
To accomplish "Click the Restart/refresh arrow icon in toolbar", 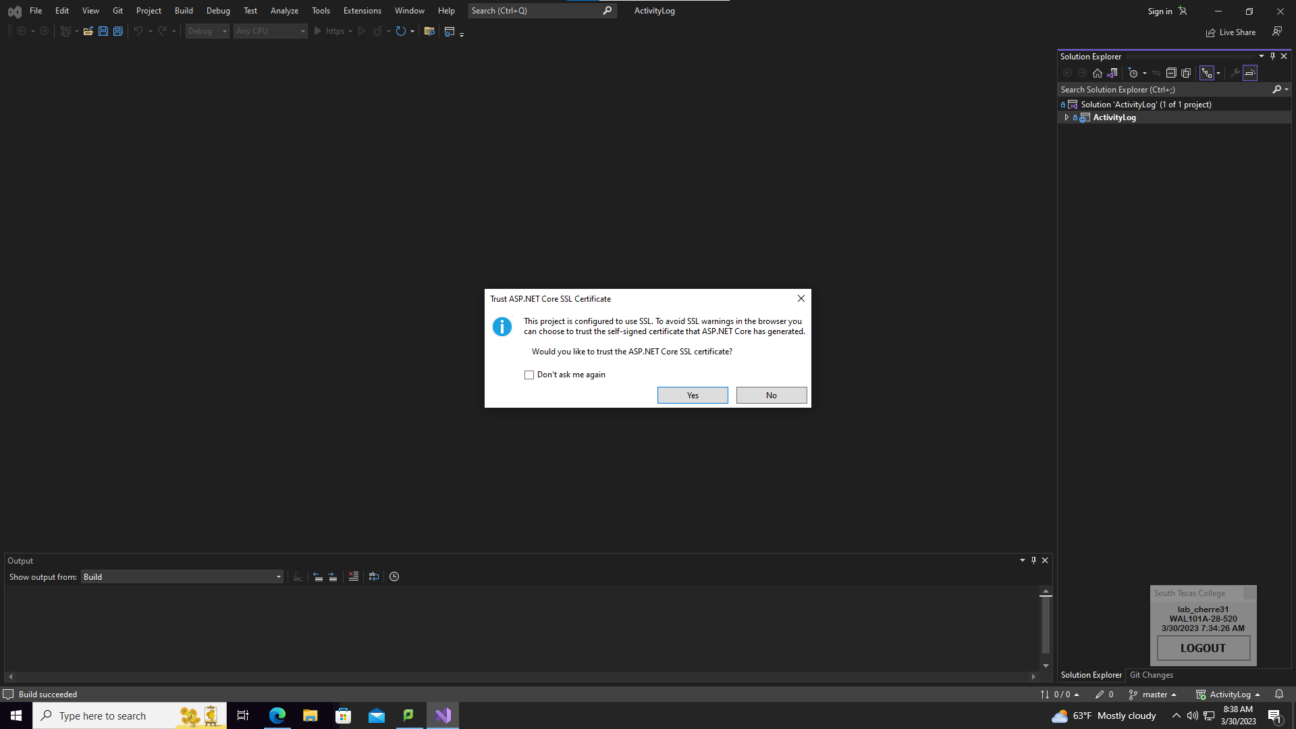I will click(400, 31).
